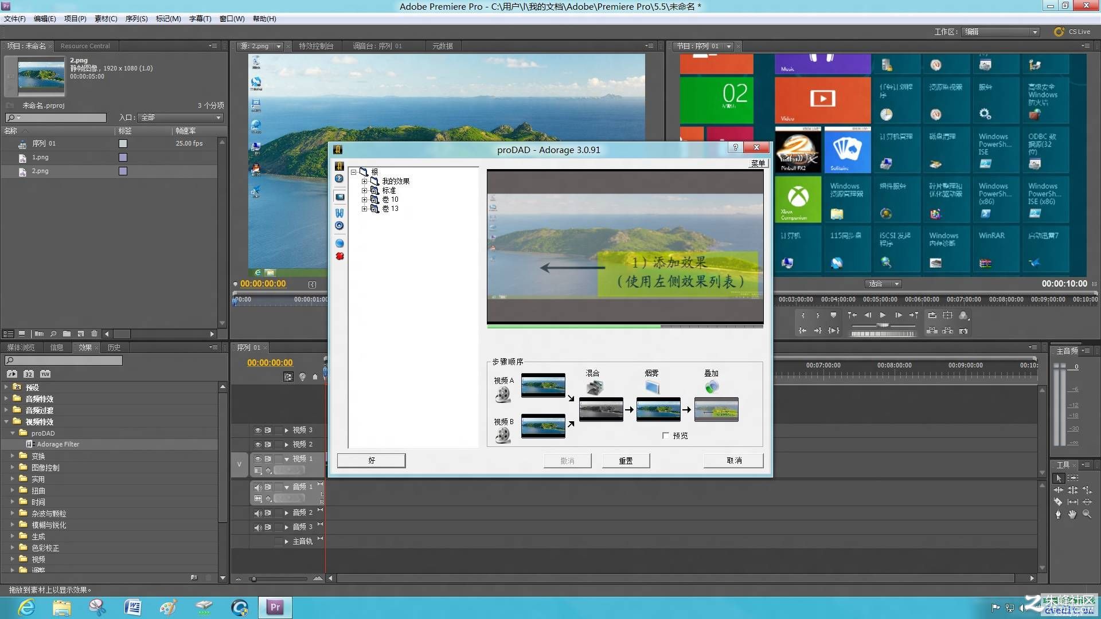Click the Loop button in program monitor

click(932, 315)
